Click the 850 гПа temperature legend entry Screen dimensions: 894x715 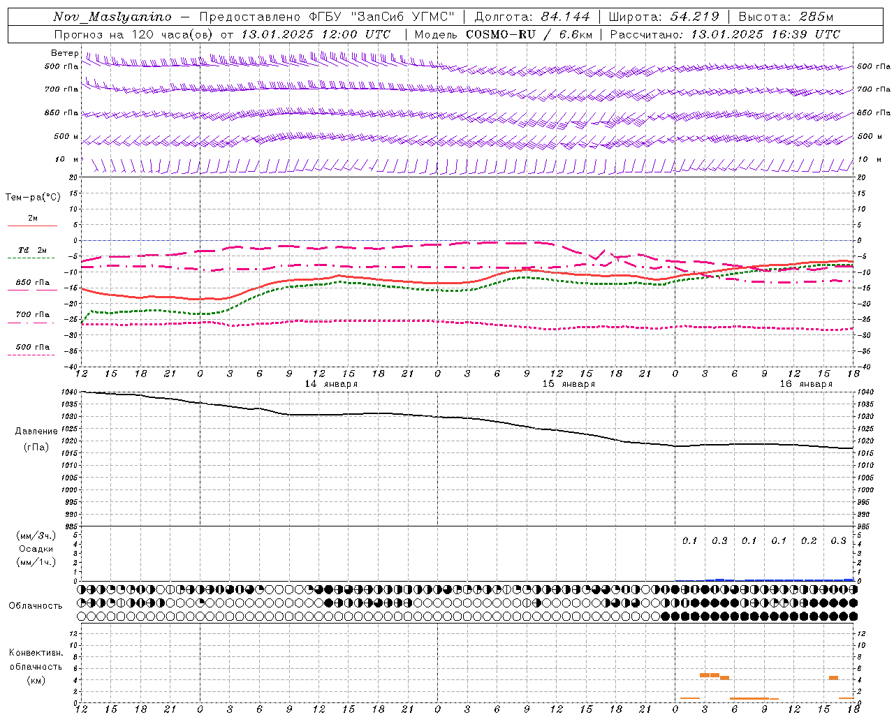32,283
